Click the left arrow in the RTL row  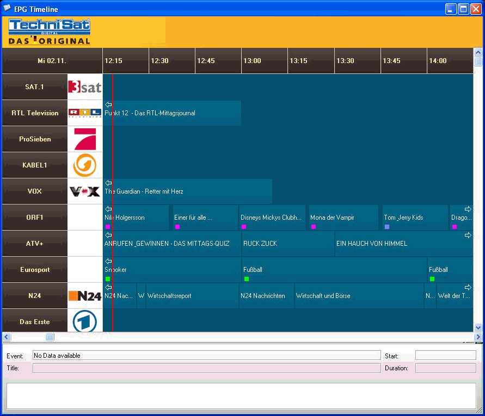click(108, 104)
